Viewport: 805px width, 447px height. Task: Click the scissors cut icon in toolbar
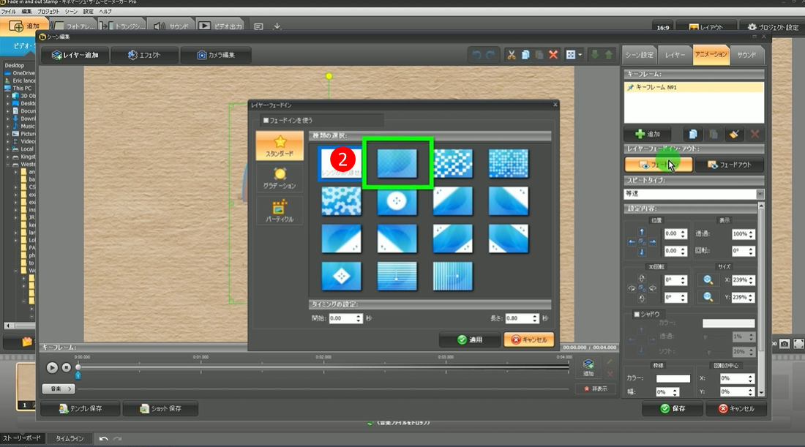click(x=512, y=55)
